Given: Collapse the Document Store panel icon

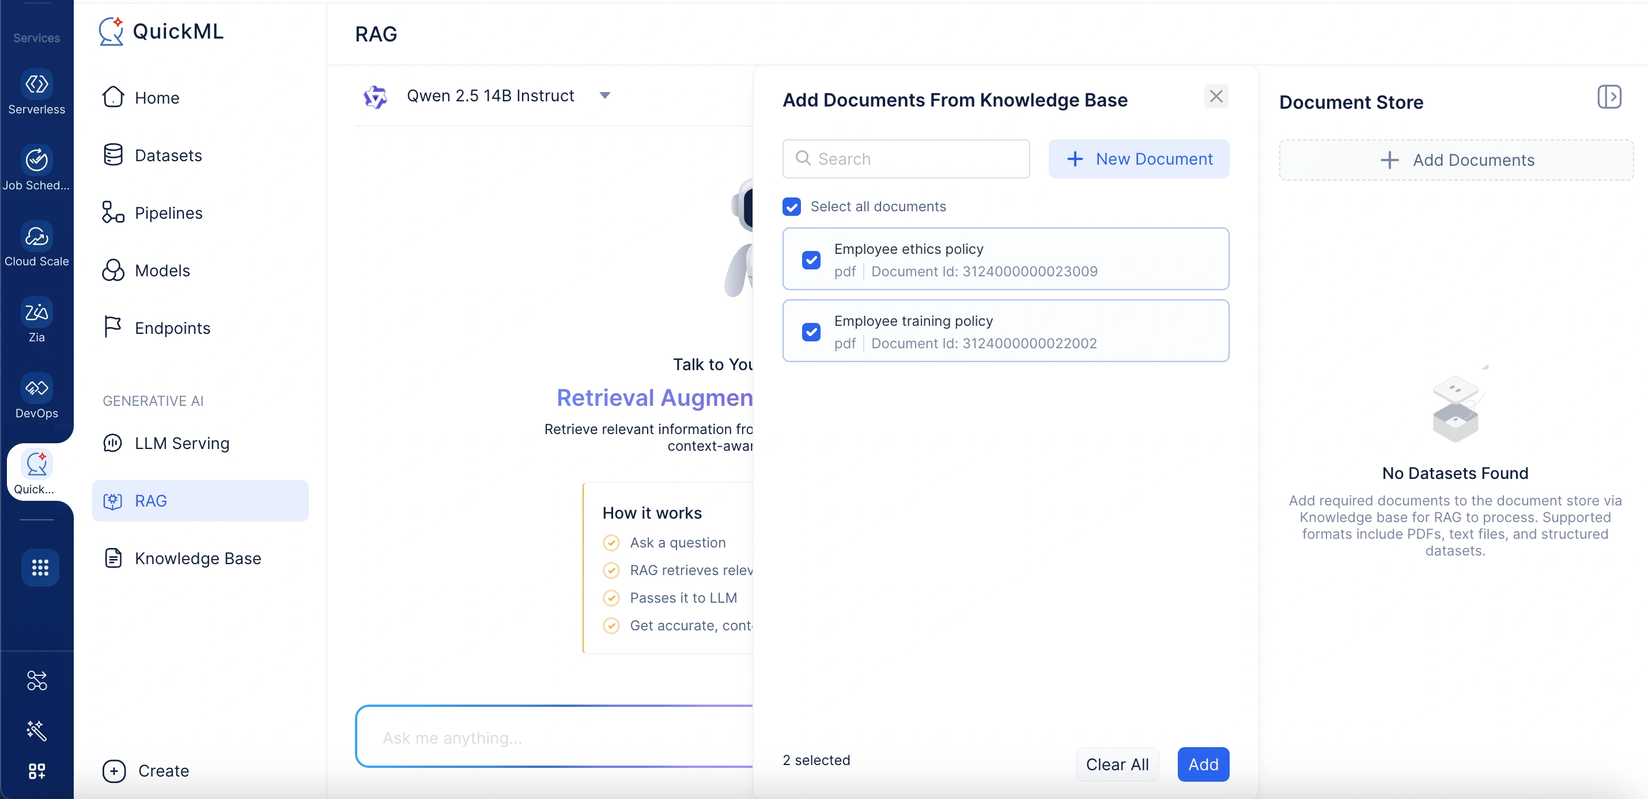Looking at the screenshot, I should tap(1608, 97).
